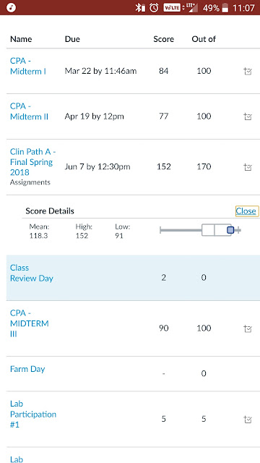Click the score marker on the box plot
The height and width of the screenshot is (463, 260).
click(x=230, y=230)
